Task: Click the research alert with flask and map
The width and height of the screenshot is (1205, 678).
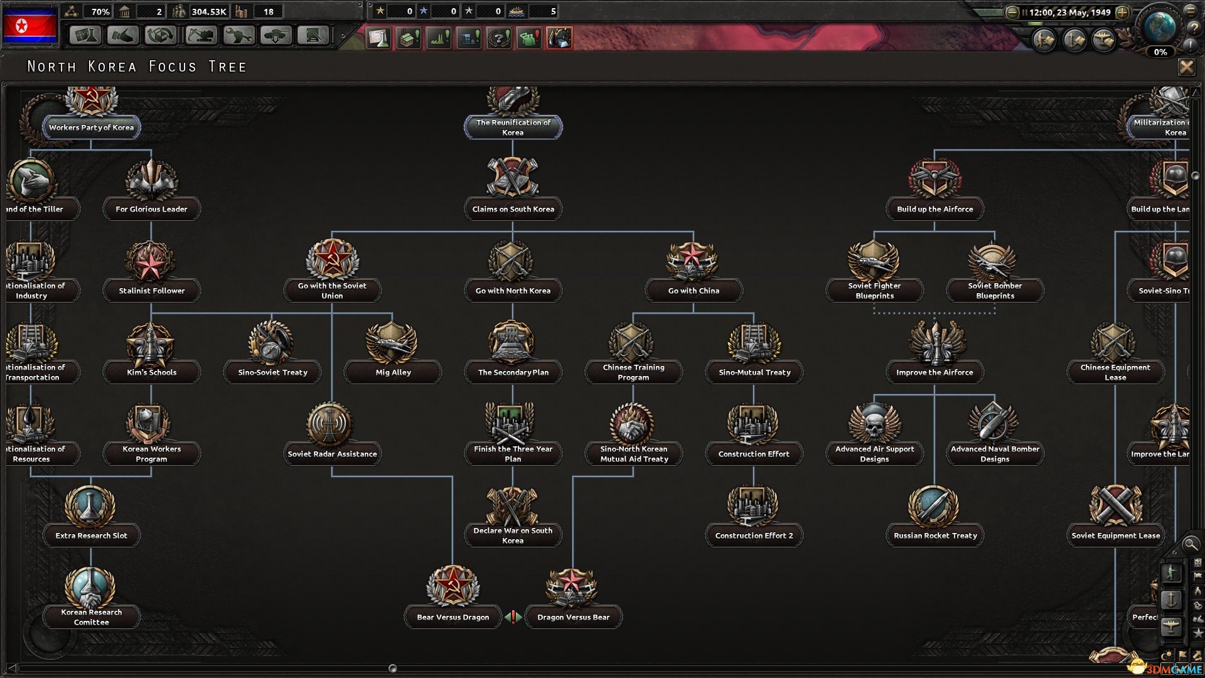Action: 378,38
